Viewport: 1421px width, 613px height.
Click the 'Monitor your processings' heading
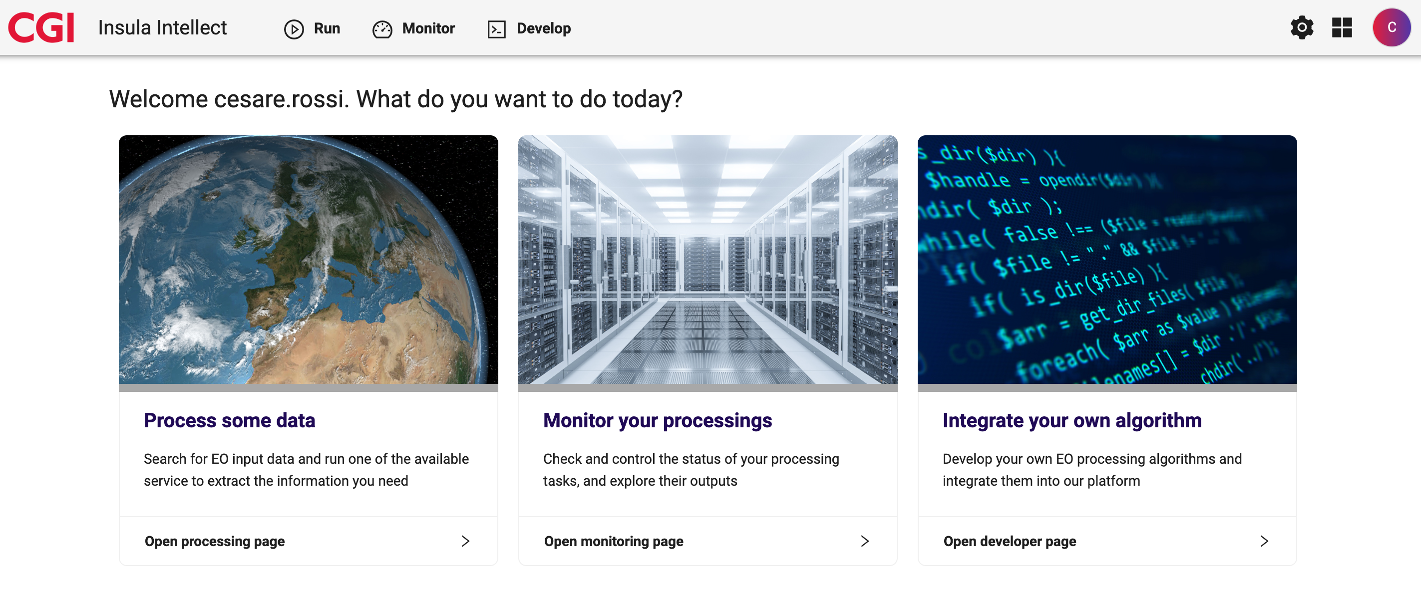pos(658,420)
